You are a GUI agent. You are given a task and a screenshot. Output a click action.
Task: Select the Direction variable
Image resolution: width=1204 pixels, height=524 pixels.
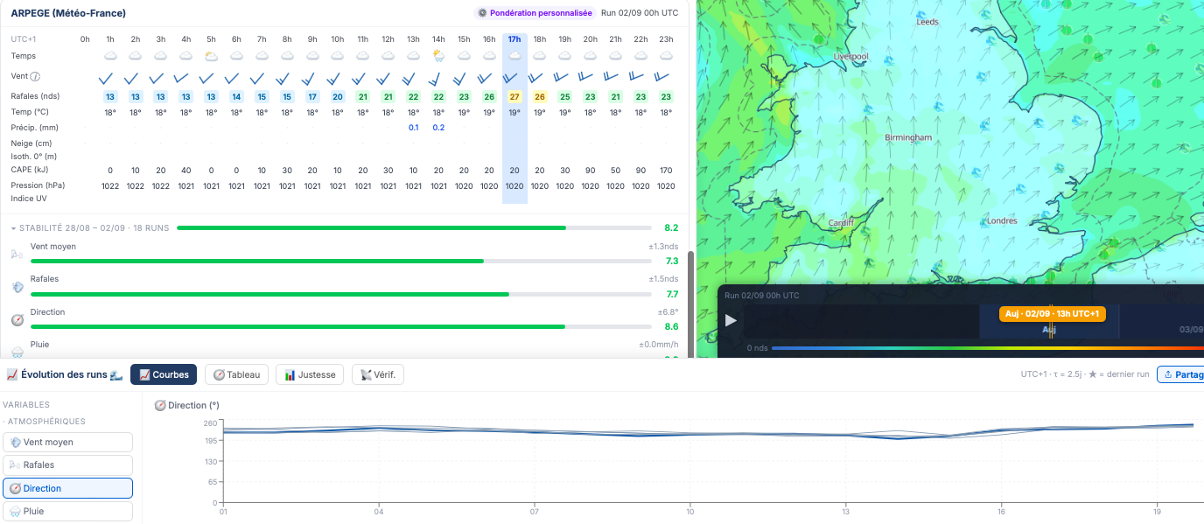click(67, 488)
